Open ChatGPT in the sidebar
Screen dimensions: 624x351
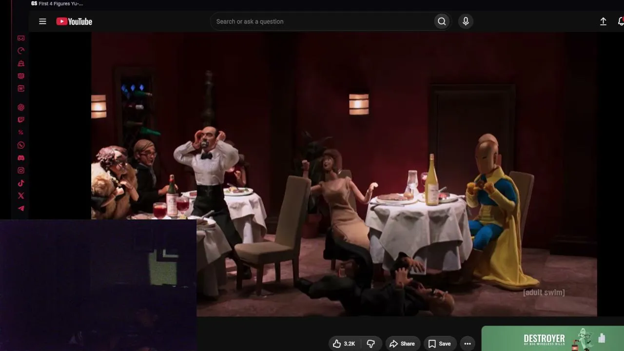point(21,107)
